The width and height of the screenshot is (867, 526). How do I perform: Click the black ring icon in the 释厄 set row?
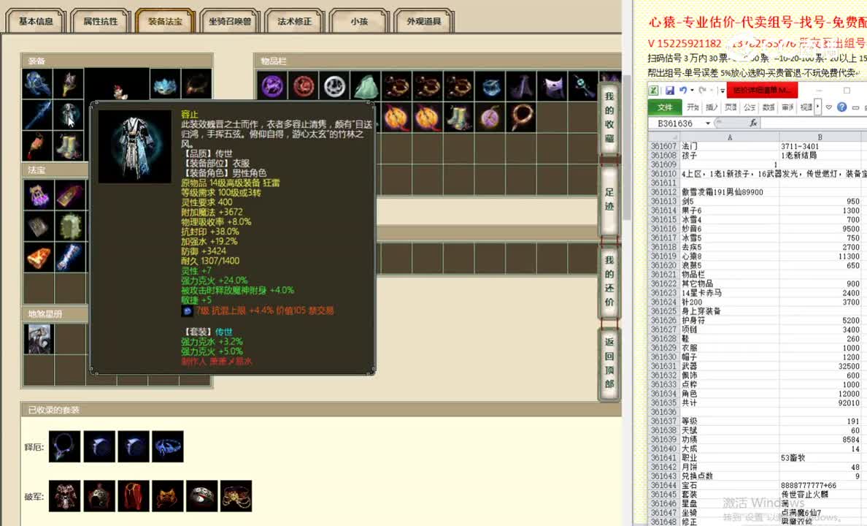[x=63, y=446]
